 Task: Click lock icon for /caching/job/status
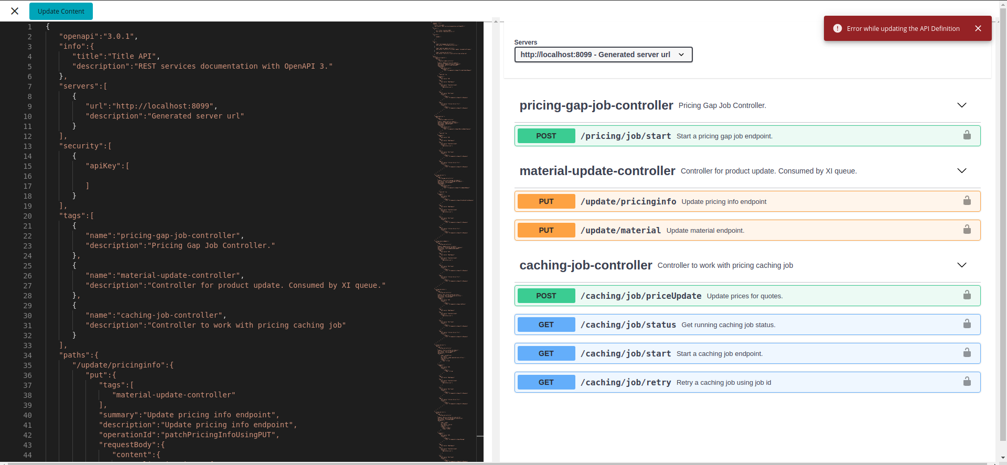[967, 324]
